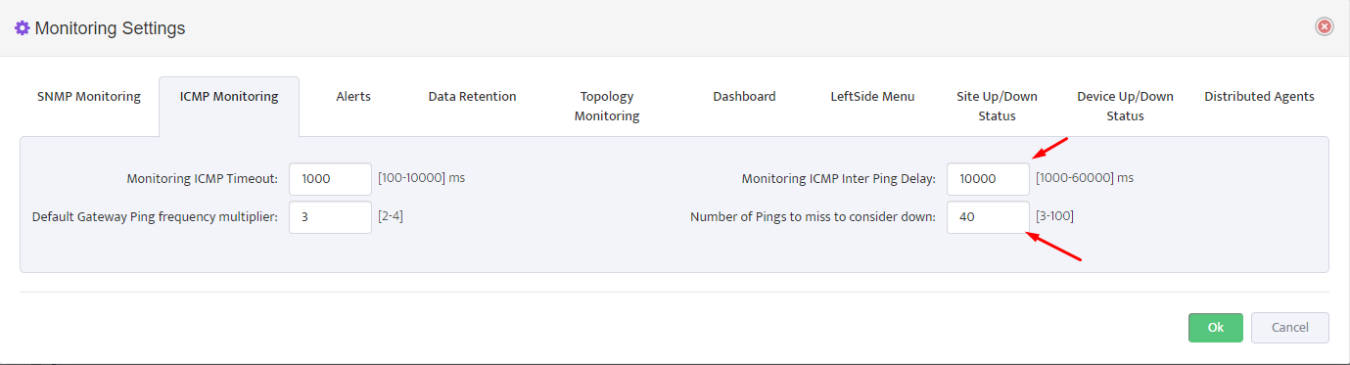Focus the Default Gateway Ping frequency multiplier field
The width and height of the screenshot is (1350, 365).
tap(330, 217)
